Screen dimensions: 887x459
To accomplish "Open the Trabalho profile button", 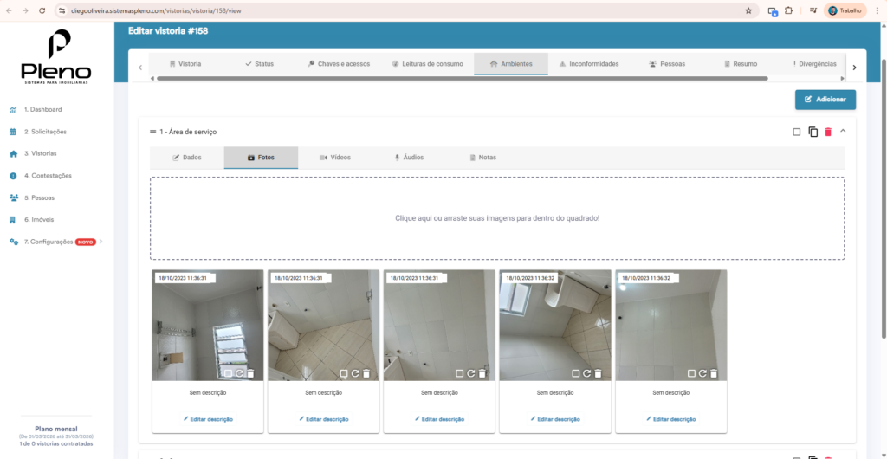I will (x=845, y=10).
